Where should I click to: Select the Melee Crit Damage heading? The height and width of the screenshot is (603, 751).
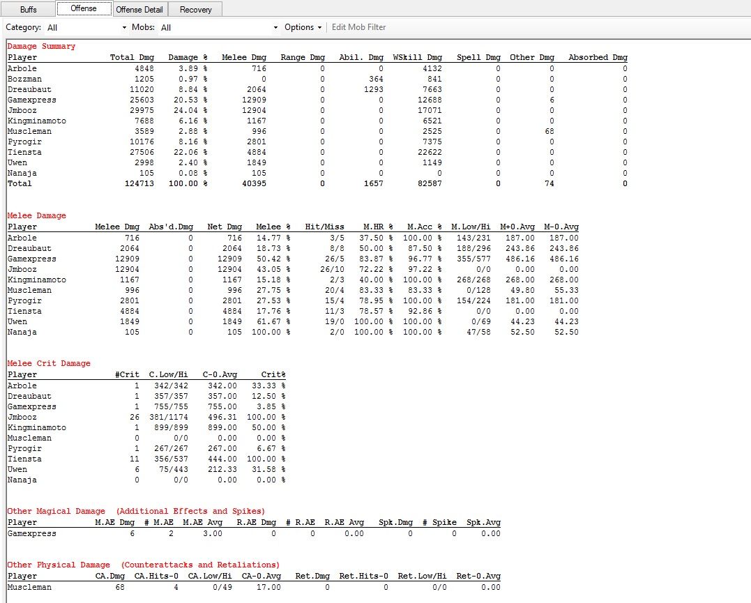point(49,363)
